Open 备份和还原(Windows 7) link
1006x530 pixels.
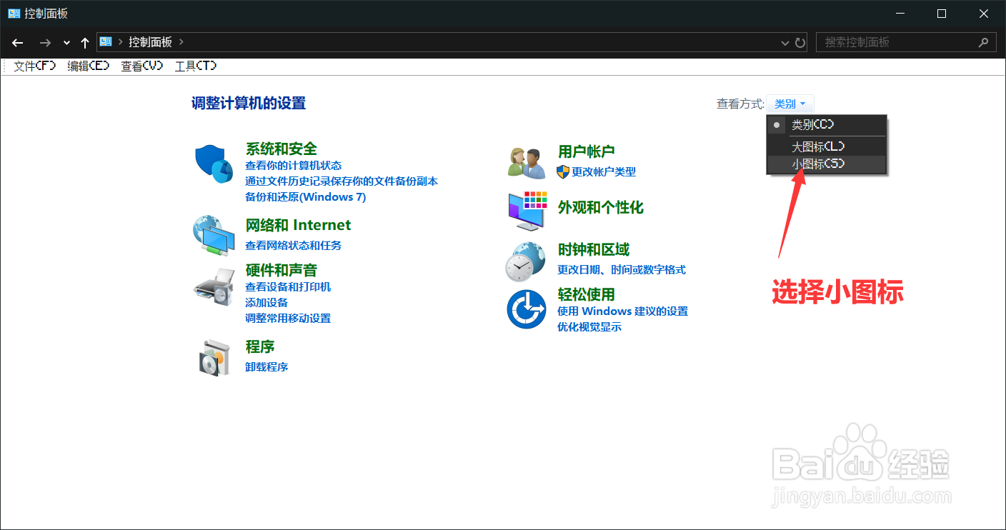click(305, 197)
